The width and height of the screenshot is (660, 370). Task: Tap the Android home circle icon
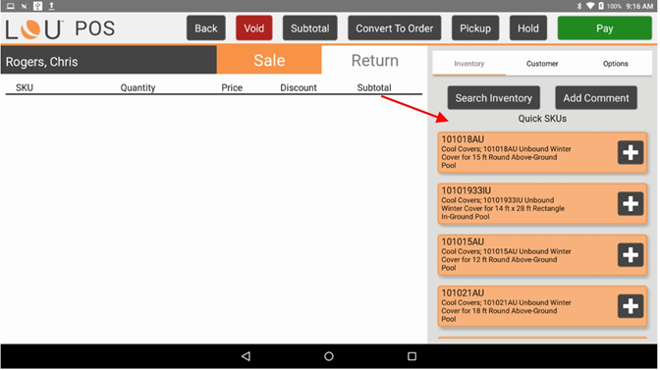329,356
